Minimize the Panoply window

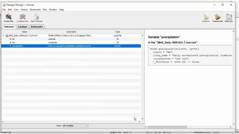214,5
